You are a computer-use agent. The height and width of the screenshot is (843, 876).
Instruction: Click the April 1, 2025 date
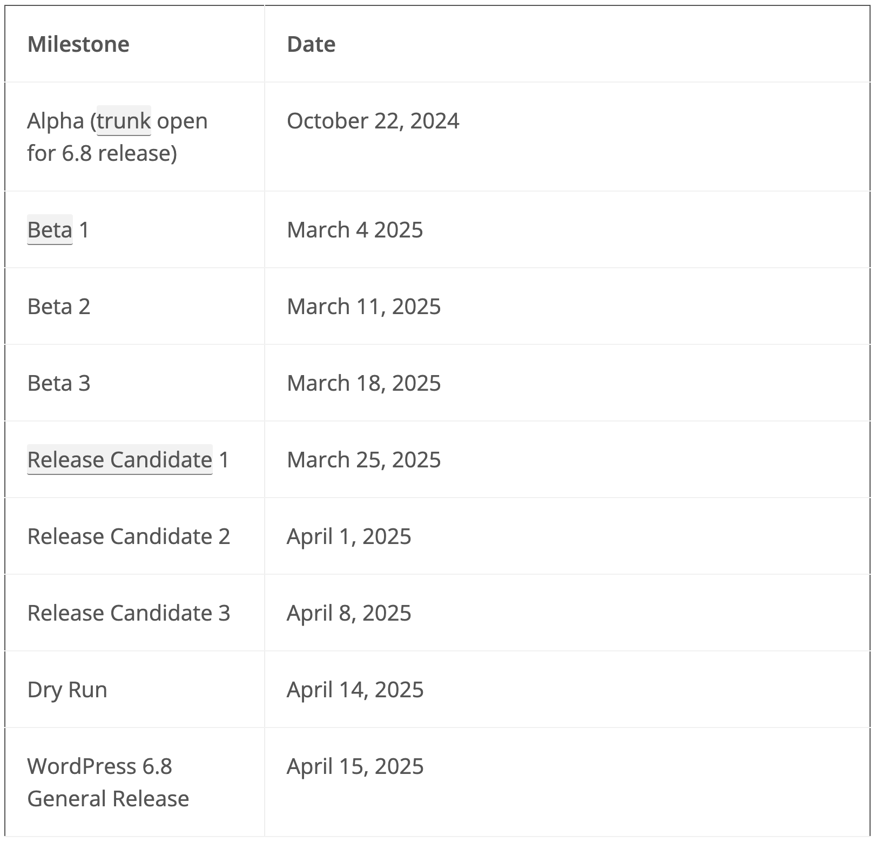349,536
